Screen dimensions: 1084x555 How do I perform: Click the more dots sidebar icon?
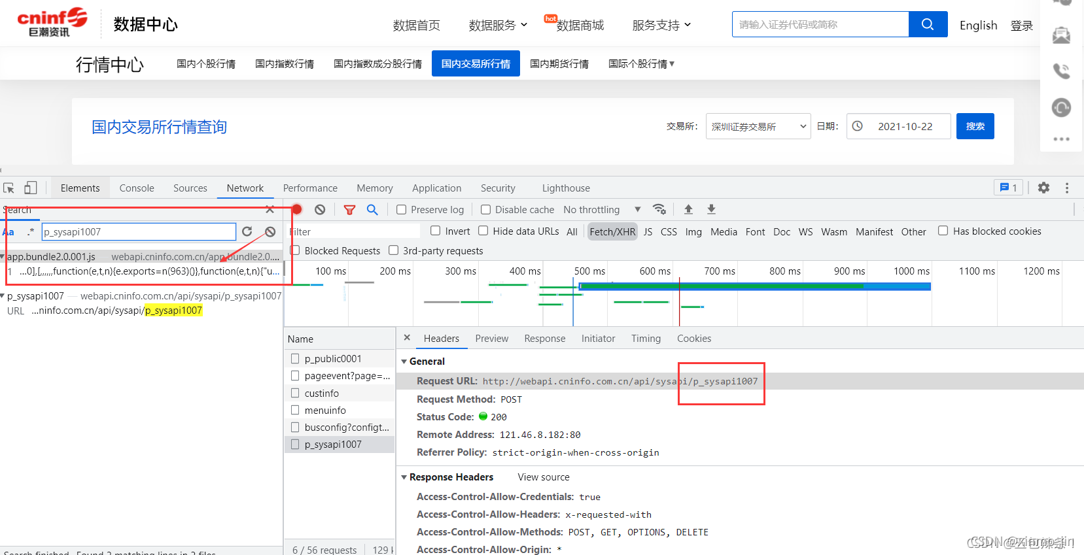pos(1061,139)
